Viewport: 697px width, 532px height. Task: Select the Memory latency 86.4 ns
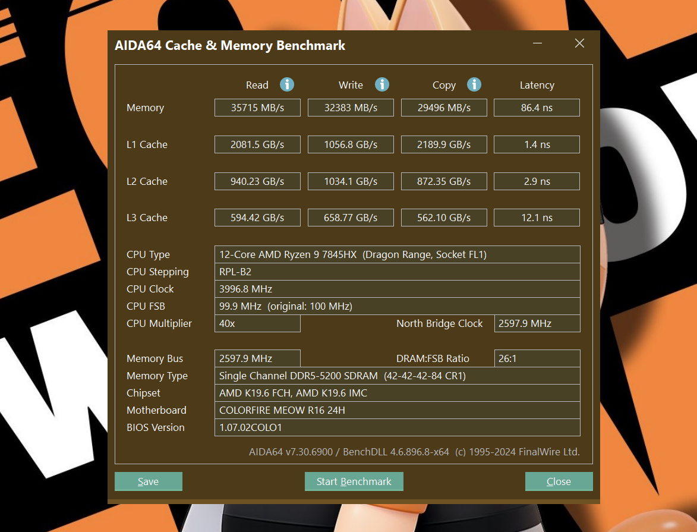tap(537, 108)
